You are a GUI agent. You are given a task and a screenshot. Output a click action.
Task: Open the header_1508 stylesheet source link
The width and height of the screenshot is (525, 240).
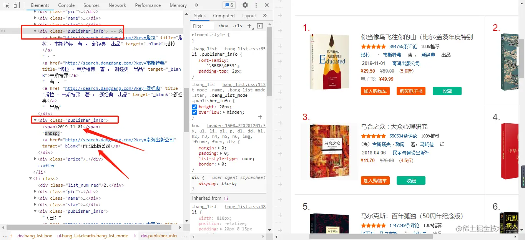tap(236, 126)
